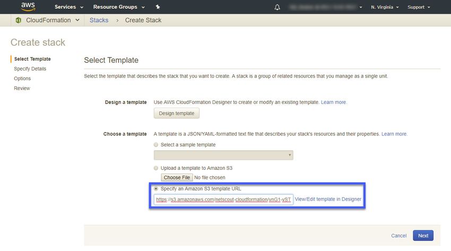Select the Review step
The height and width of the screenshot is (251, 451).
coord(22,88)
